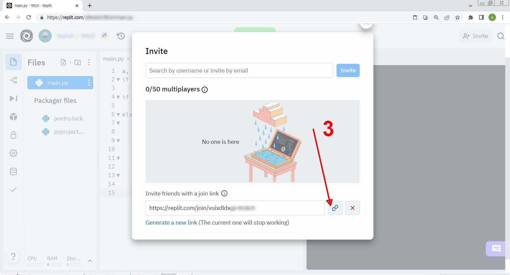Image resolution: width=510 pixels, height=275 pixels.
Task: Click the blue Invite button in the dialog
Action: coord(348,70)
